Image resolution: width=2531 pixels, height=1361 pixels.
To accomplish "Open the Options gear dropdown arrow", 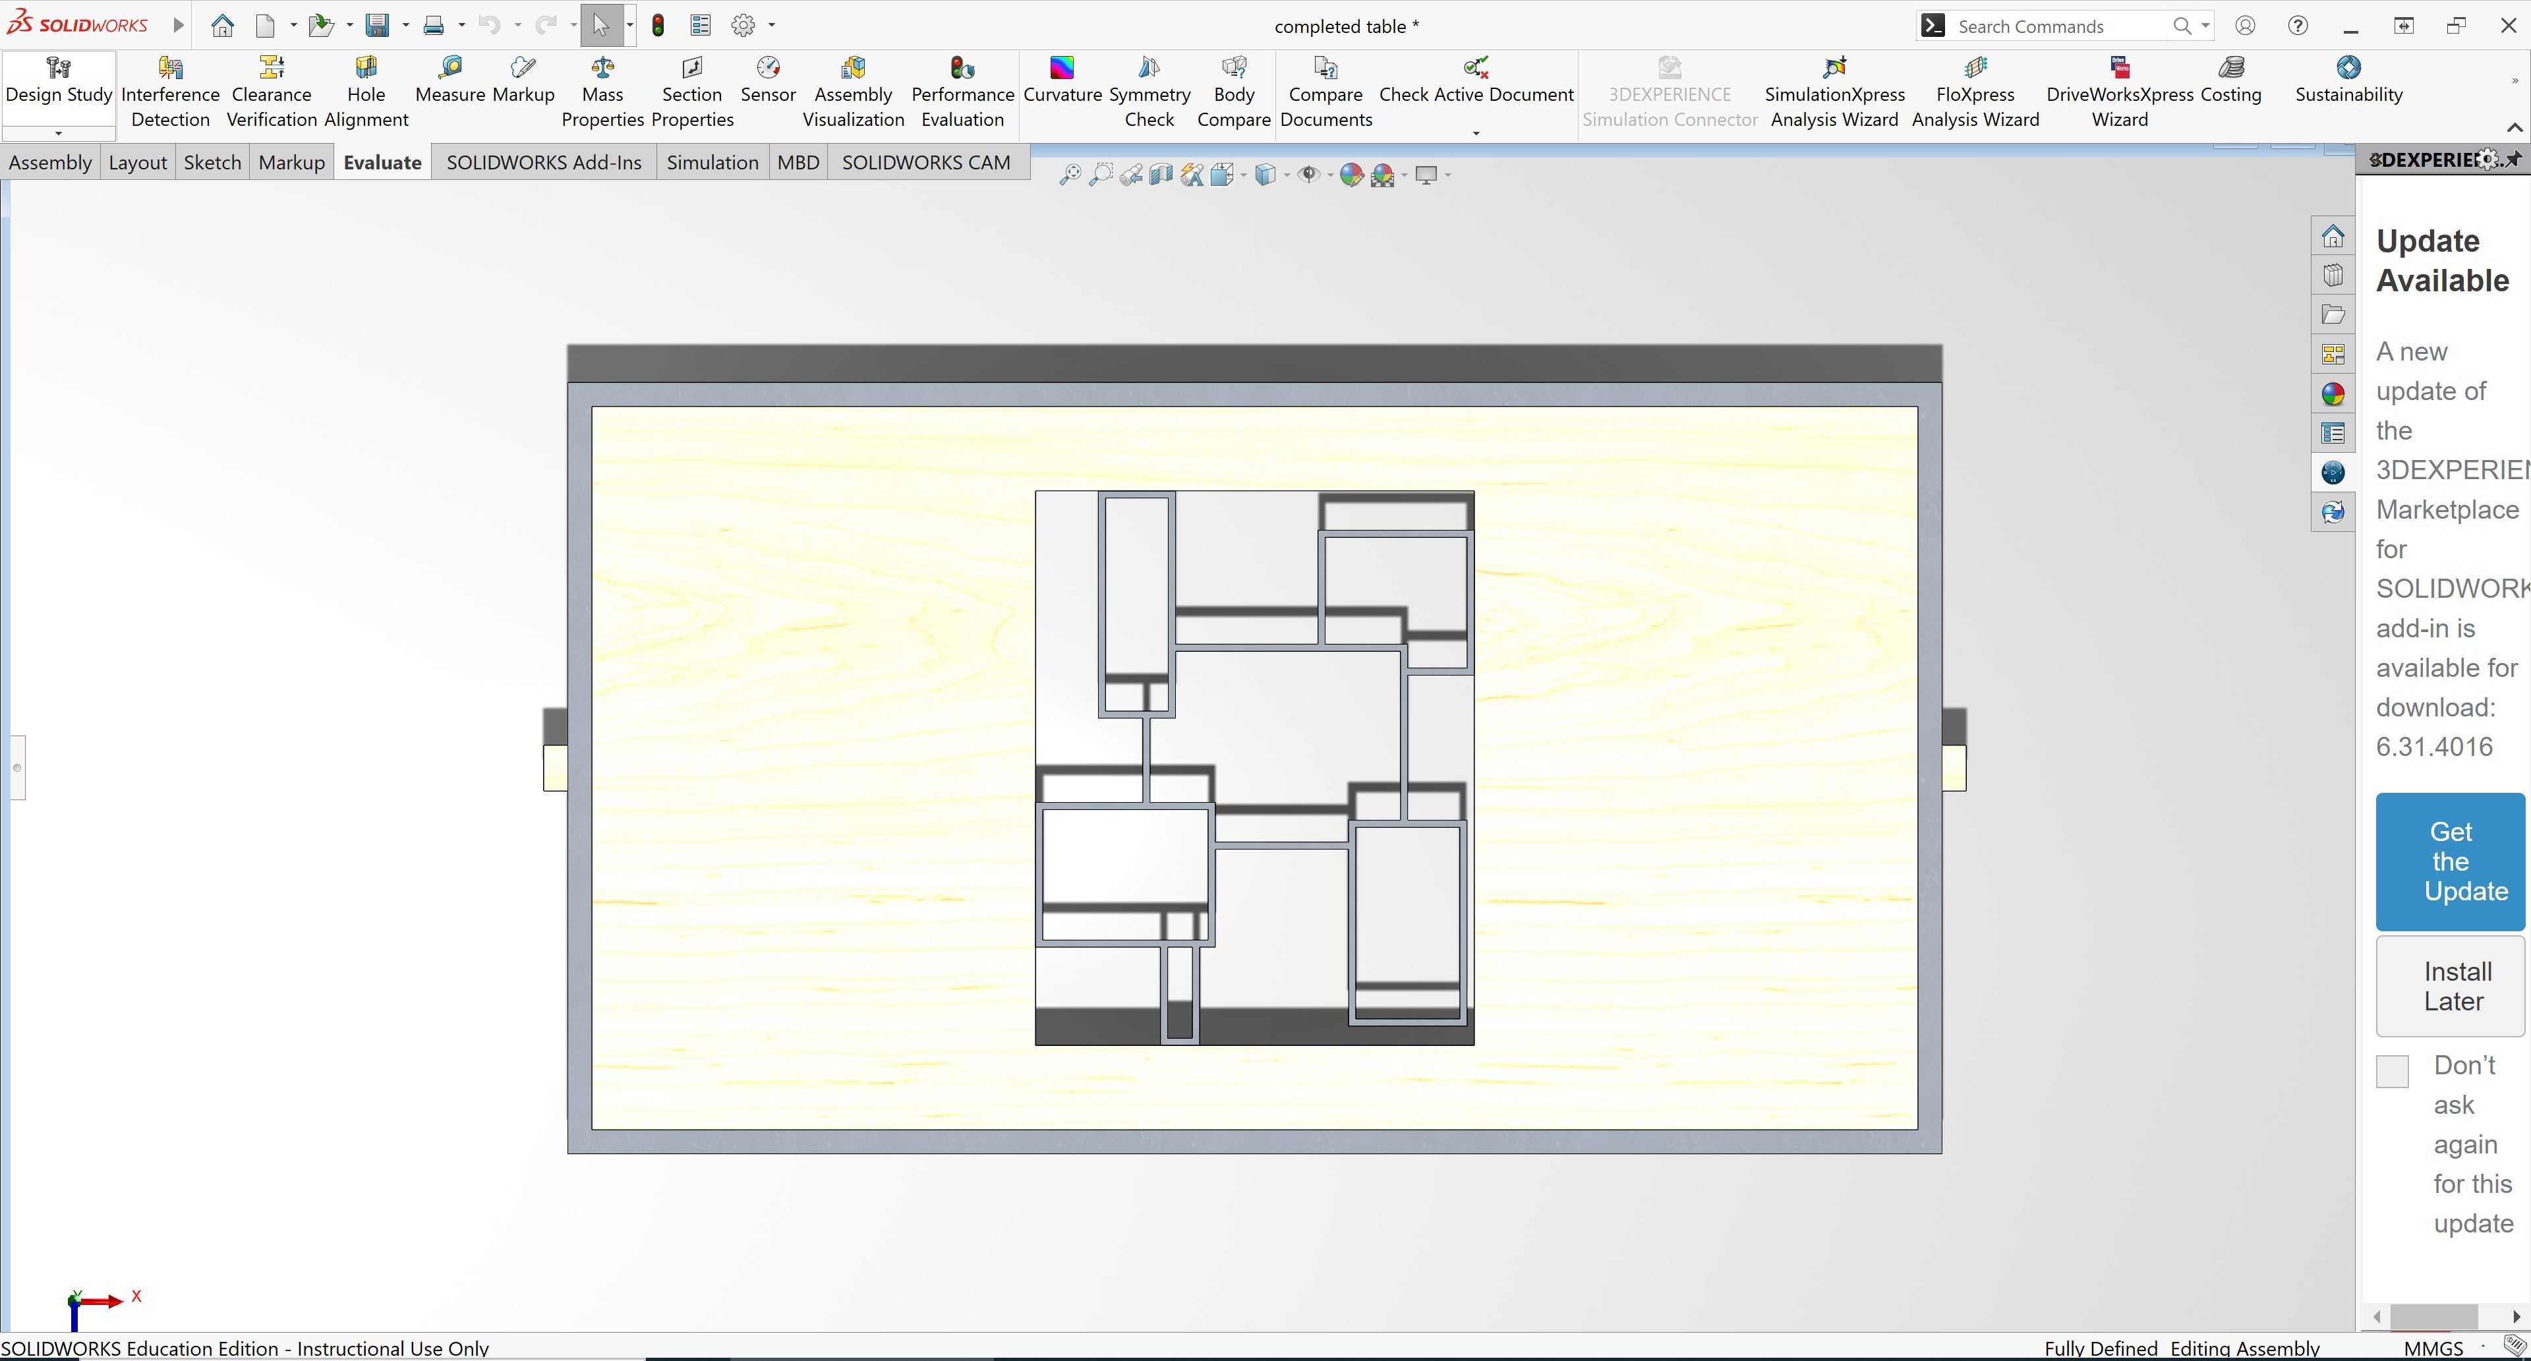I will point(771,26).
